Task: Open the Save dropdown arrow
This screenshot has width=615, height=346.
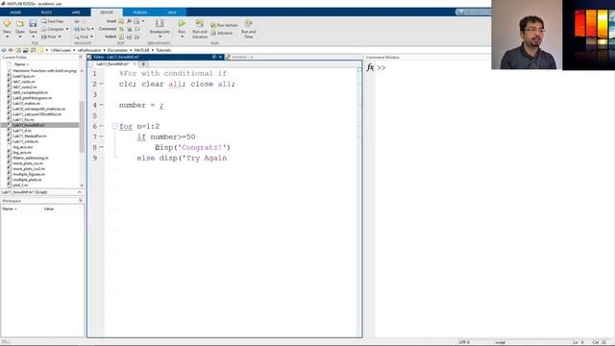Action: [33, 37]
